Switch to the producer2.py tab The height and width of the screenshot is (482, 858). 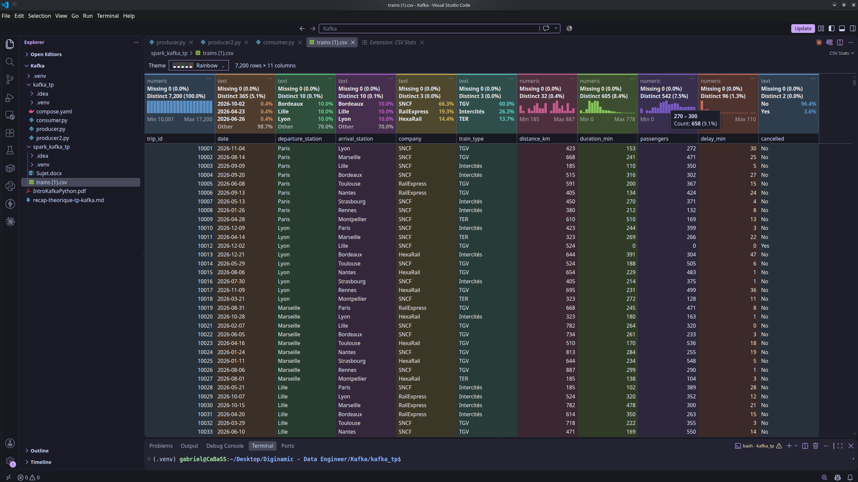[224, 42]
